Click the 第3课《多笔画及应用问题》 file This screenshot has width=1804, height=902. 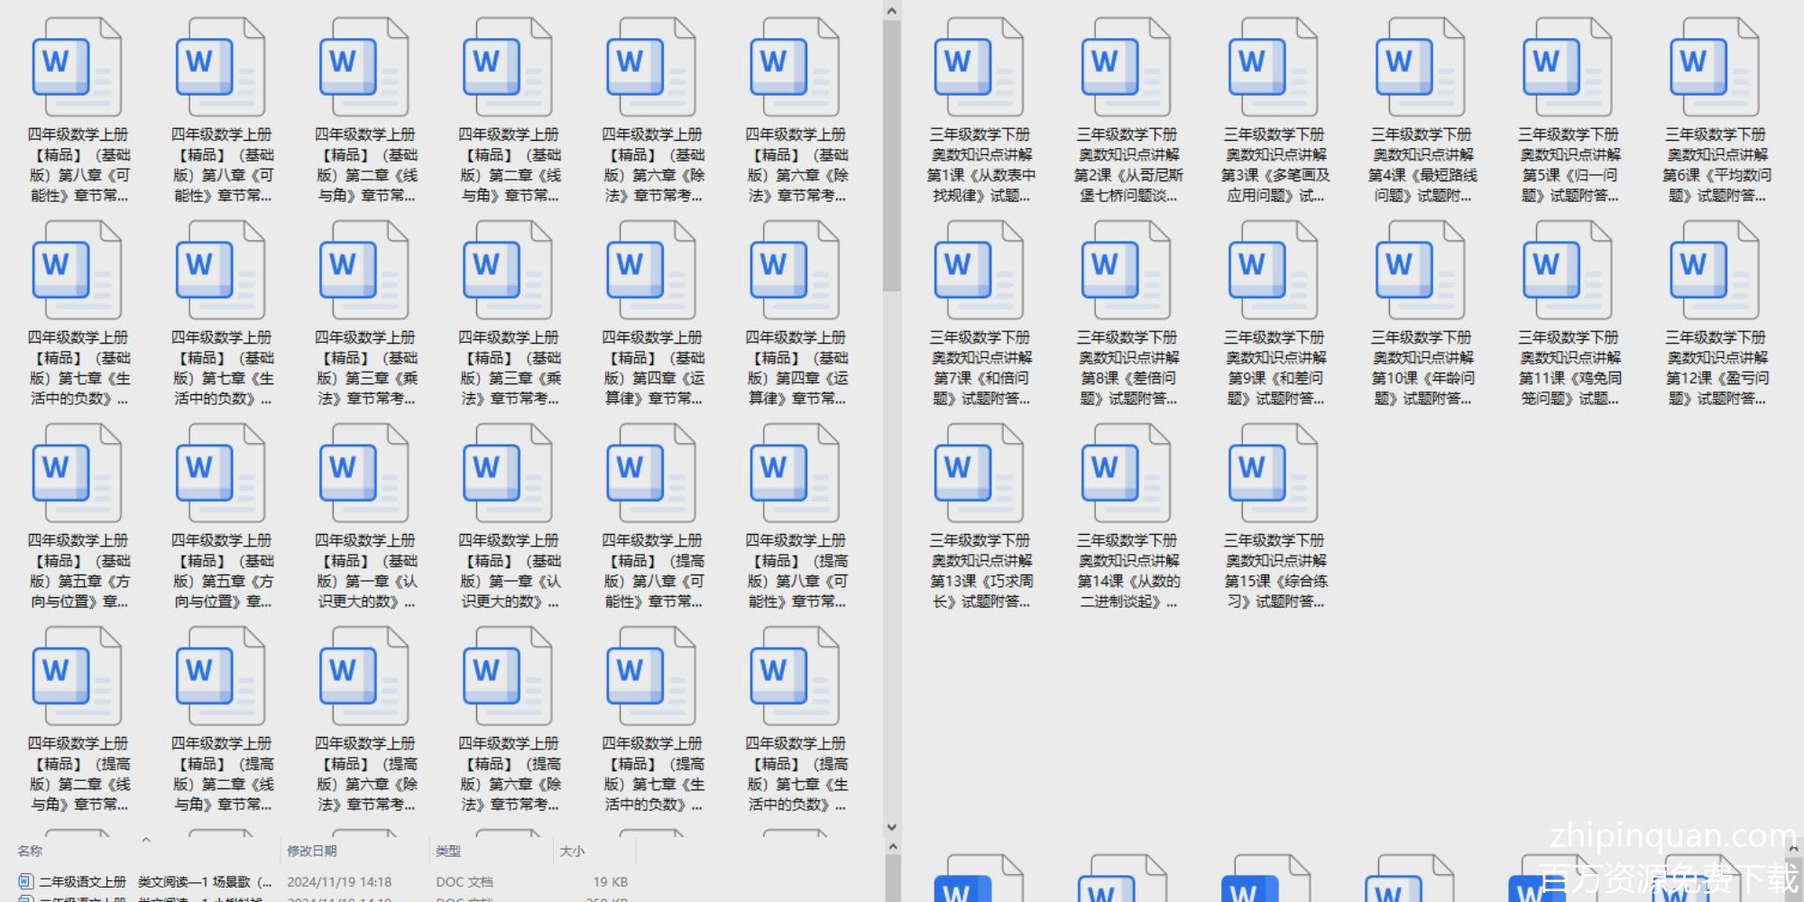click(x=1275, y=111)
